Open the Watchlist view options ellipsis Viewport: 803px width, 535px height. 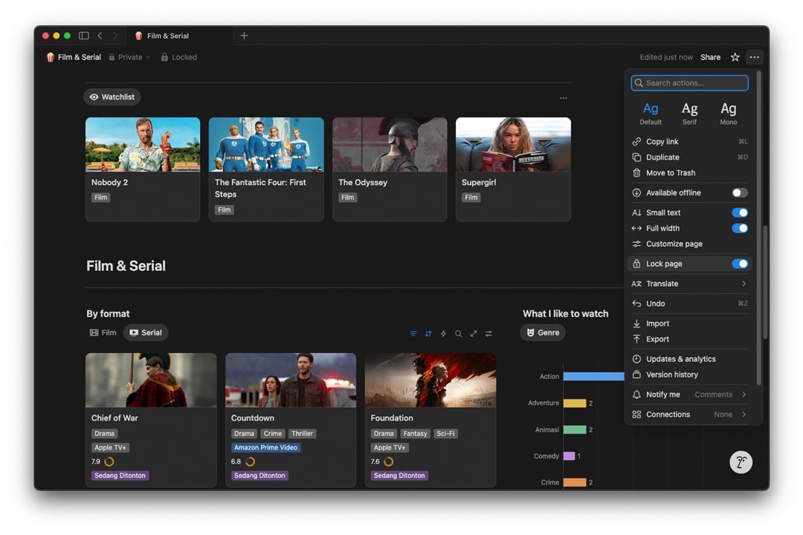point(564,98)
